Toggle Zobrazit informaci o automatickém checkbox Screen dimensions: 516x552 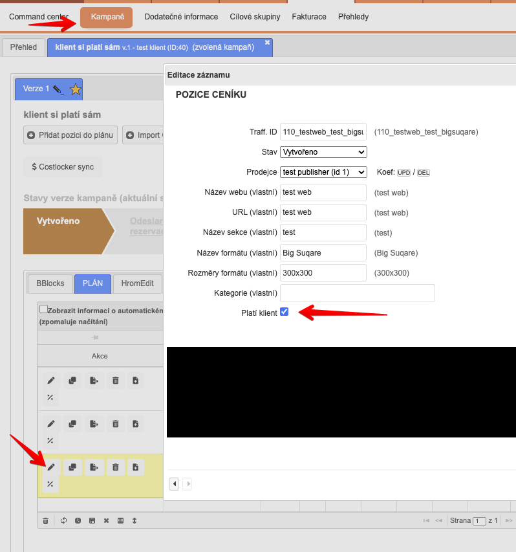[43, 309]
